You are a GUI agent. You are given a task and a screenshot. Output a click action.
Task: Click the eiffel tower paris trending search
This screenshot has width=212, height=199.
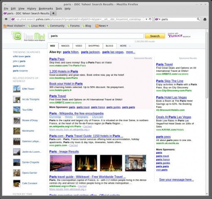(22, 56)
